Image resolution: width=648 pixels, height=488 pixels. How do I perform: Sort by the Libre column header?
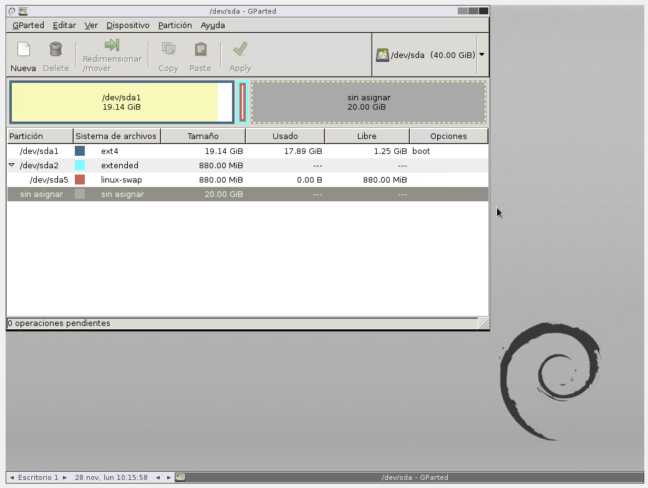[x=367, y=136]
